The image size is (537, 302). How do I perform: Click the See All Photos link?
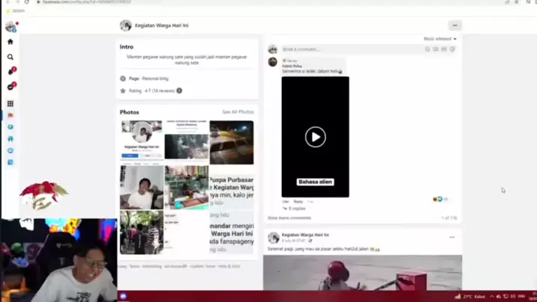click(x=237, y=112)
